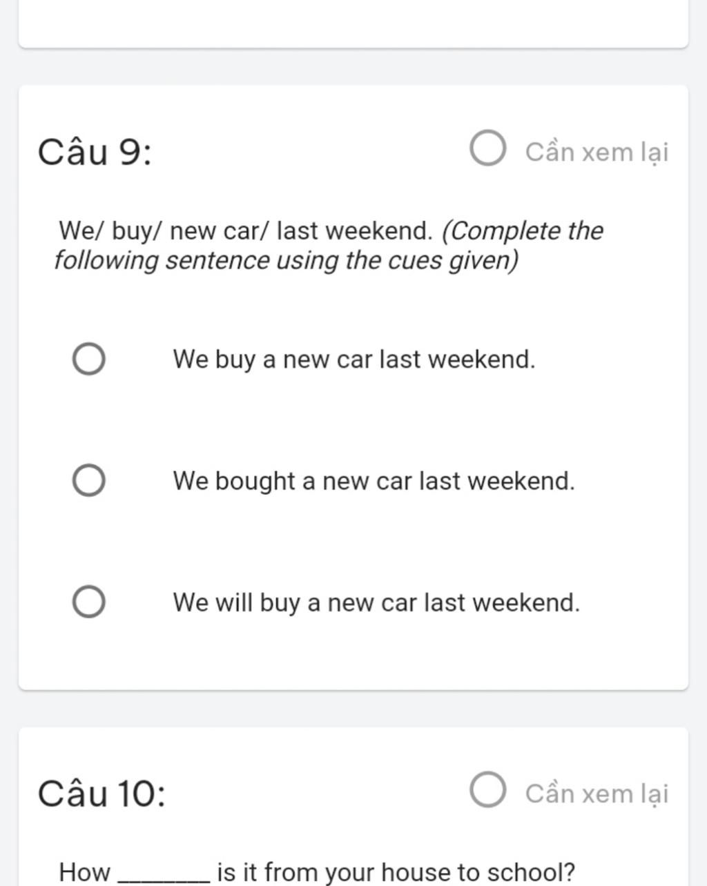707x886 pixels.
Task: Click the prompt "We/ buy/ new car/ last weekend."
Action: (246, 231)
